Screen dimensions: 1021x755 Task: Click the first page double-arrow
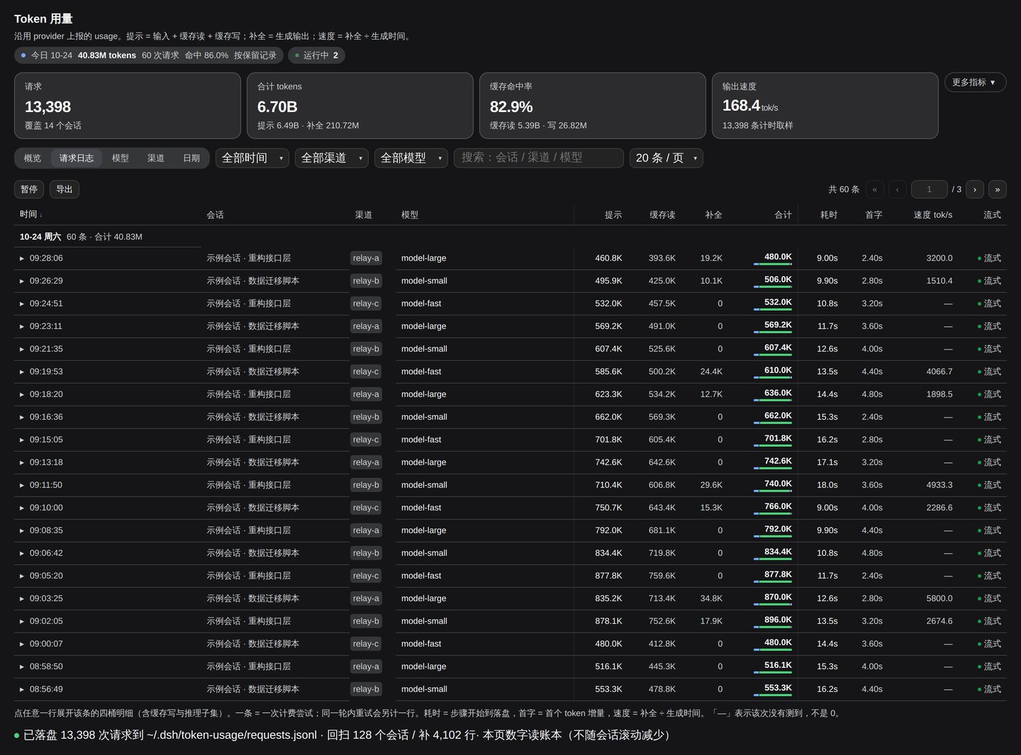click(x=875, y=189)
